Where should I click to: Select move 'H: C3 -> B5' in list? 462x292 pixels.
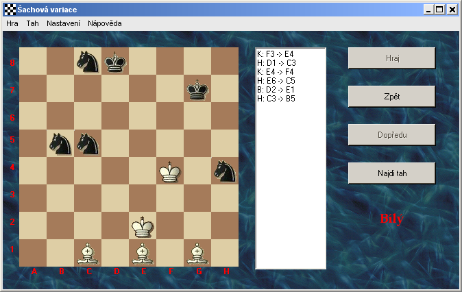[x=276, y=99]
